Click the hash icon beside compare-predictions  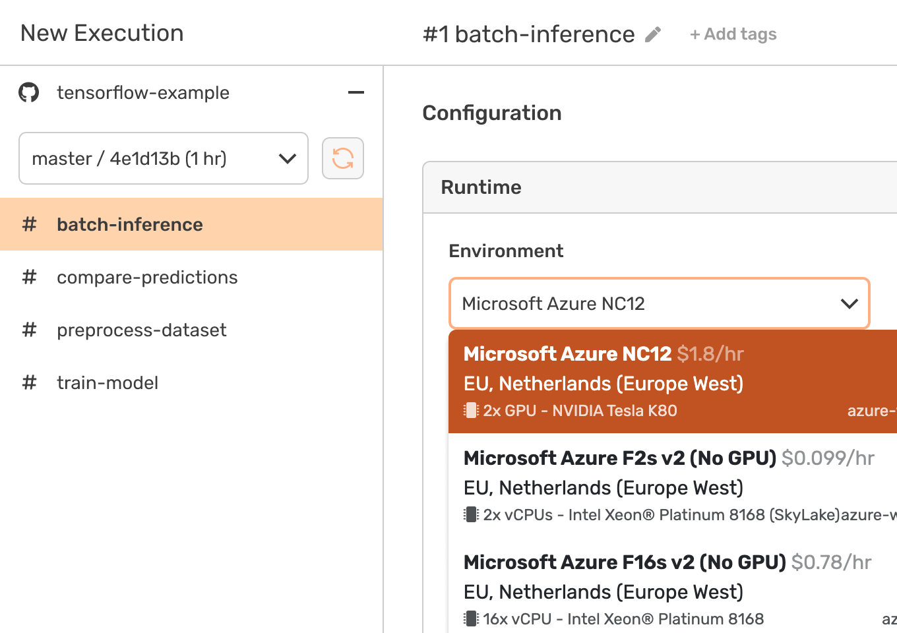point(29,277)
